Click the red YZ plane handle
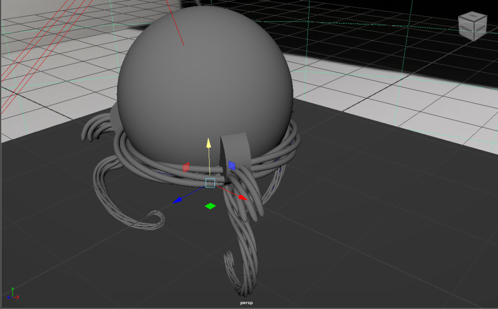 tap(186, 167)
